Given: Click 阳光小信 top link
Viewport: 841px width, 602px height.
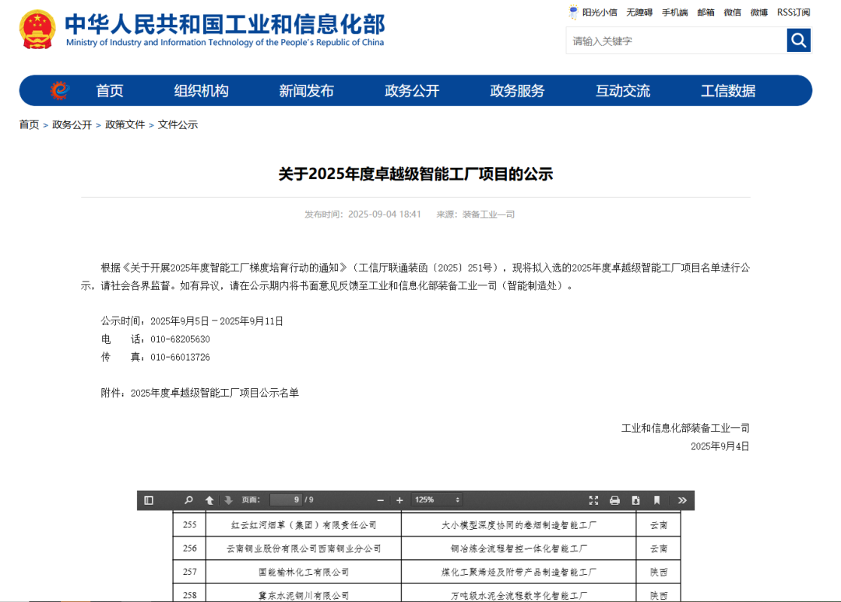Looking at the screenshot, I should [600, 12].
